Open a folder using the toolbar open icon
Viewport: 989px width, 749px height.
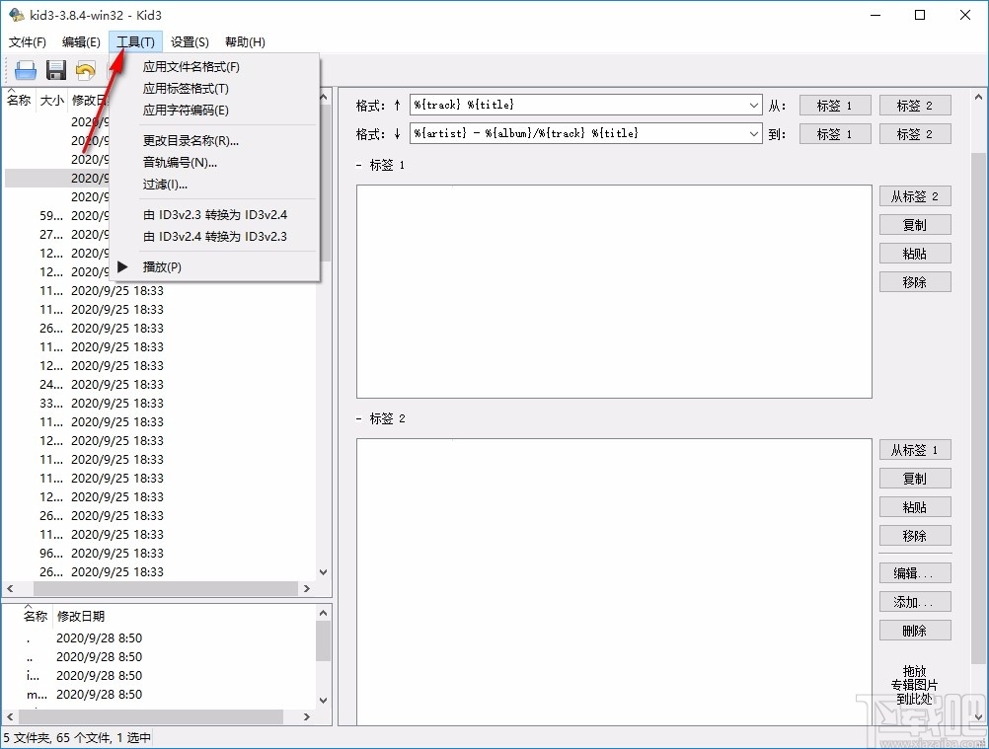tap(25, 69)
